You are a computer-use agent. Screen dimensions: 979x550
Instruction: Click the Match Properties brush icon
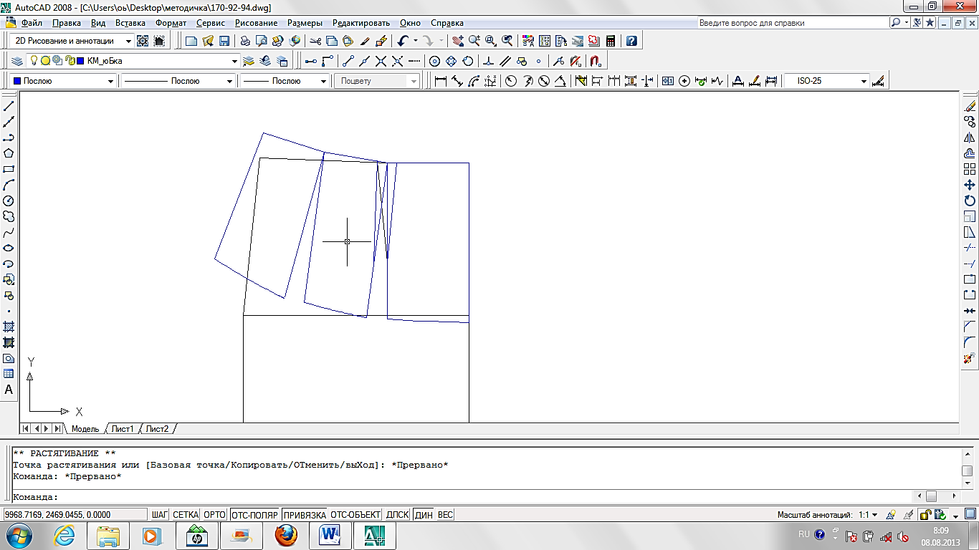[366, 41]
